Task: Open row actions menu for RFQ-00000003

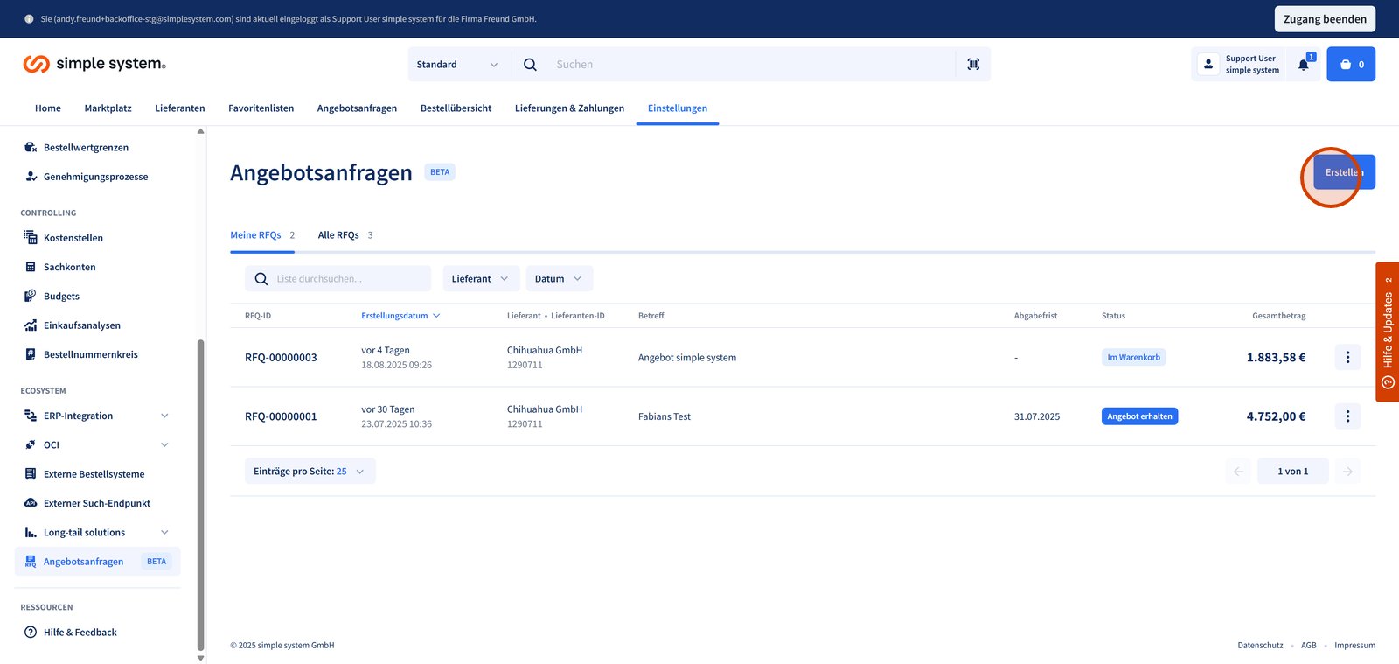Action: (x=1347, y=357)
